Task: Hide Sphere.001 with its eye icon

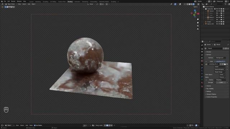Action: pos(219,24)
